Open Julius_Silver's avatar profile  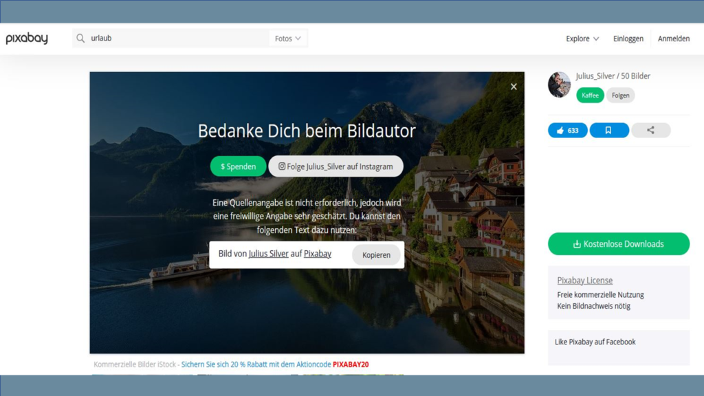(x=559, y=85)
